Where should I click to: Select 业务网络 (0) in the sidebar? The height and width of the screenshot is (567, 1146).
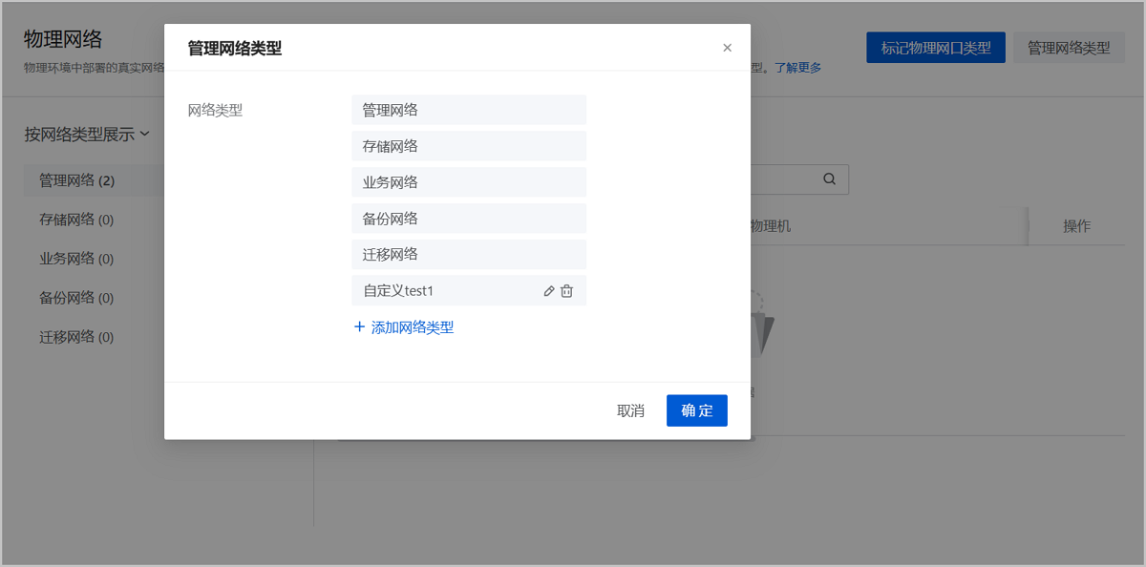click(x=76, y=259)
